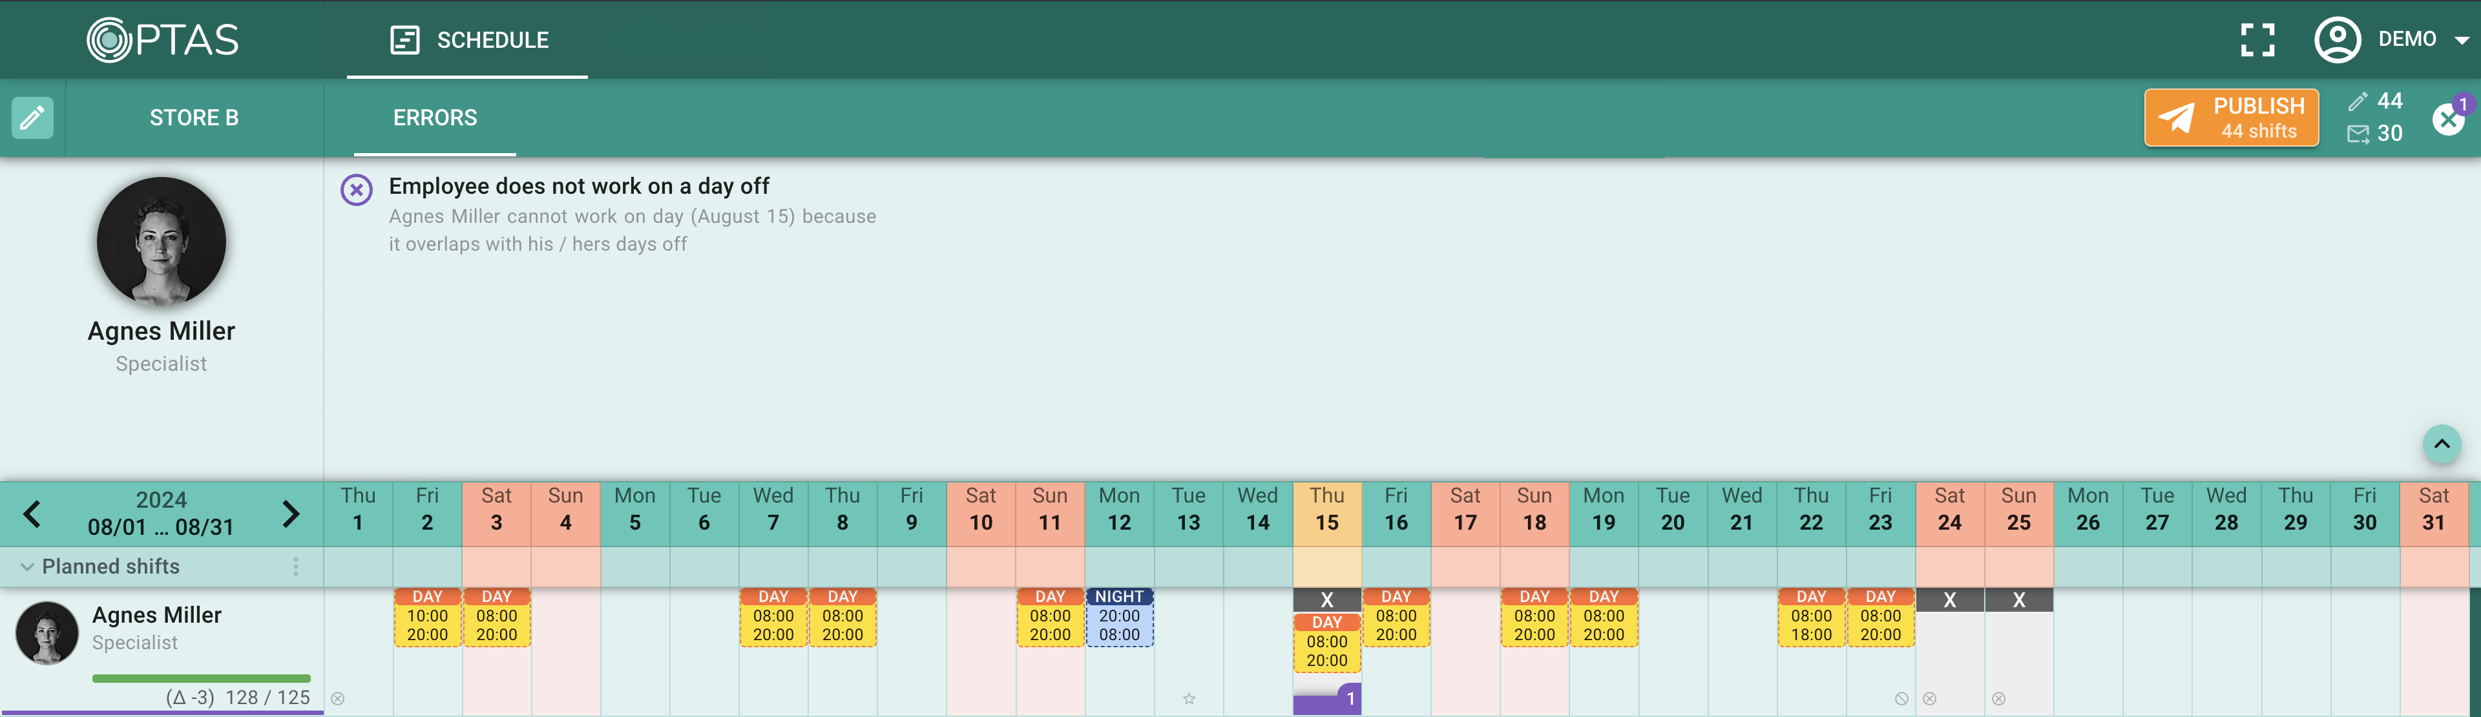This screenshot has width=2481, height=717.
Task: Open the DEMO user account avatar
Action: [2336, 39]
